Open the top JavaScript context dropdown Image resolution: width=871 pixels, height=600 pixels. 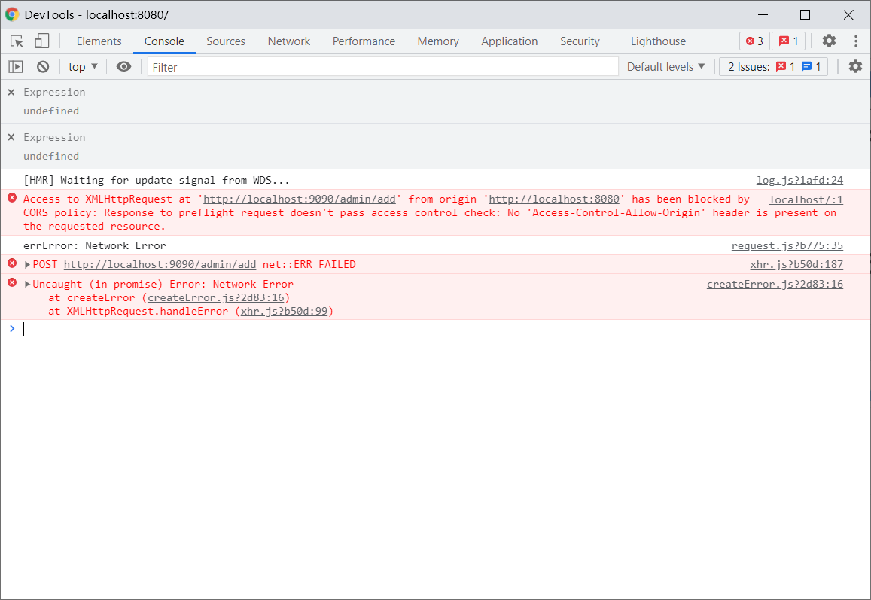tap(83, 67)
